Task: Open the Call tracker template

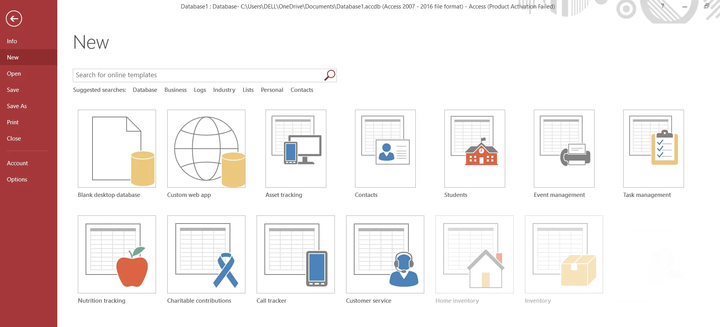Action: (x=296, y=254)
